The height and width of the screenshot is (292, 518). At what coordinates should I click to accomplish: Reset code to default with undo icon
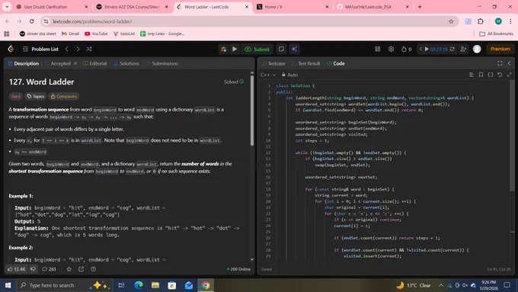[x=500, y=75]
